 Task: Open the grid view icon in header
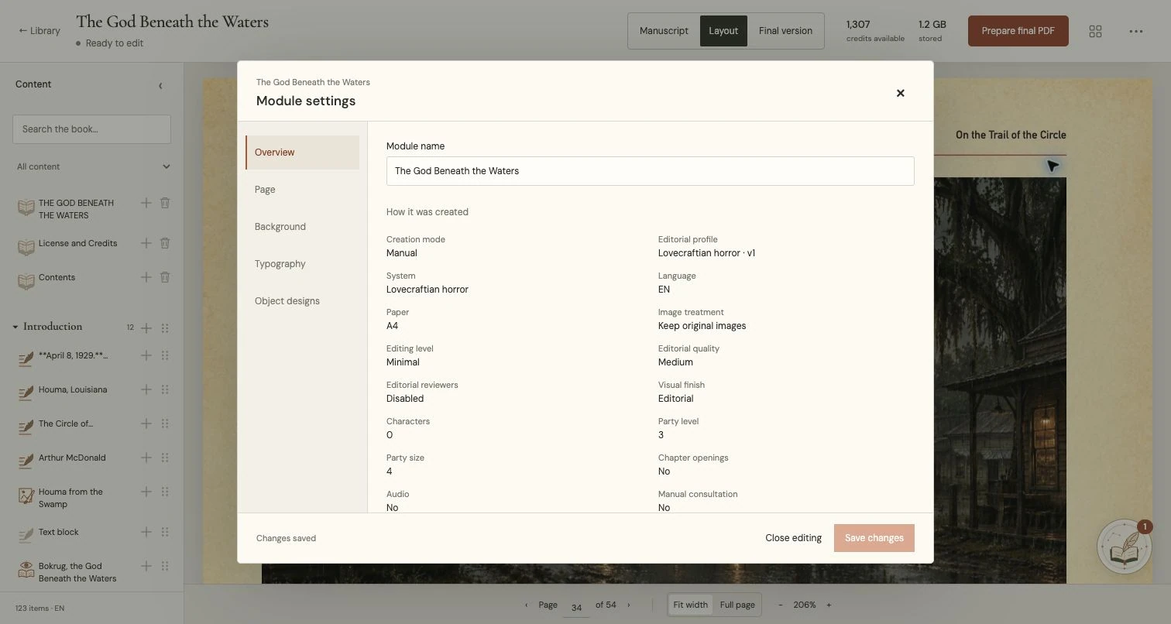click(x=1095, y=31)
